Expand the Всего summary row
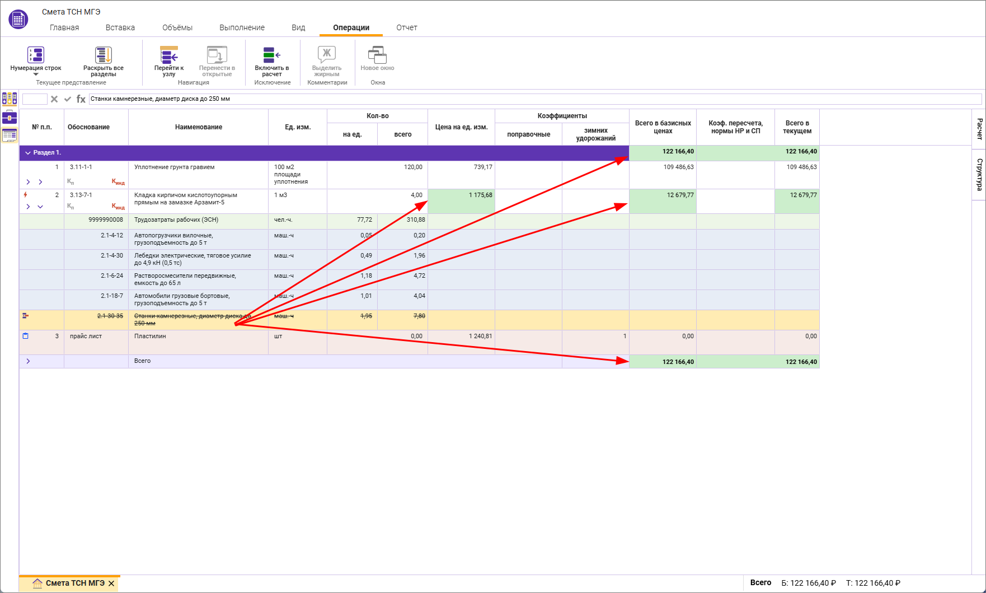The image size is (986, 593). pos(28,361)
